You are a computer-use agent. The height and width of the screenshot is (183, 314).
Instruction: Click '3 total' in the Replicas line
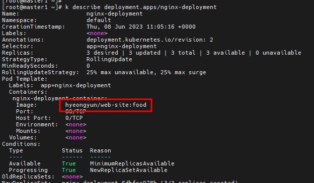(183, 53)
